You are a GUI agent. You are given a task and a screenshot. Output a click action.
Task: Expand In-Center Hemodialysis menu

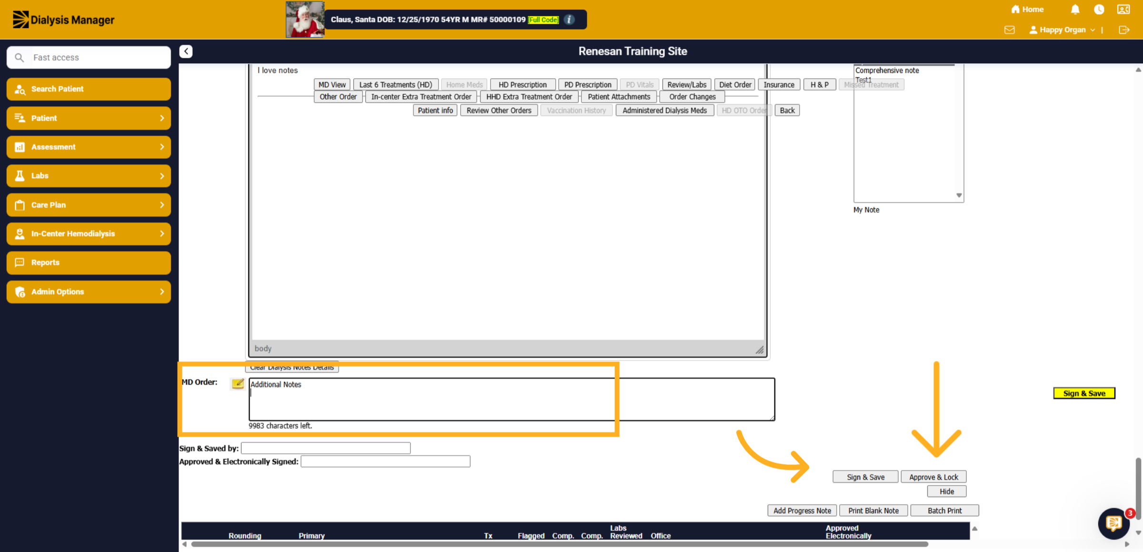point(89,234)
